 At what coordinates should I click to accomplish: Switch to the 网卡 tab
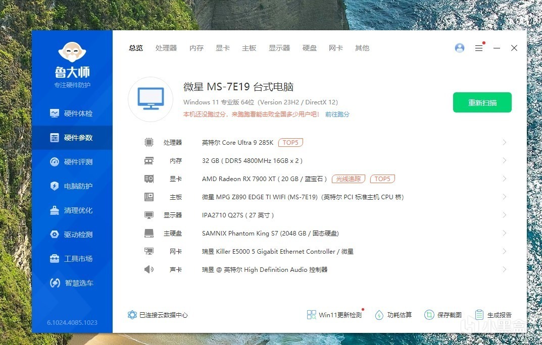point(335,48)
